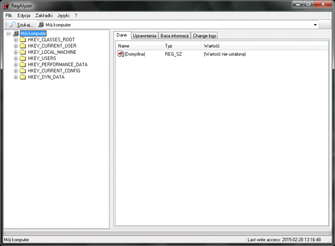Image resolution: width=335 pixels, height=246 pixels.
Task: Select the Mój komputer tree label
Action: click(x=33, y=33)
